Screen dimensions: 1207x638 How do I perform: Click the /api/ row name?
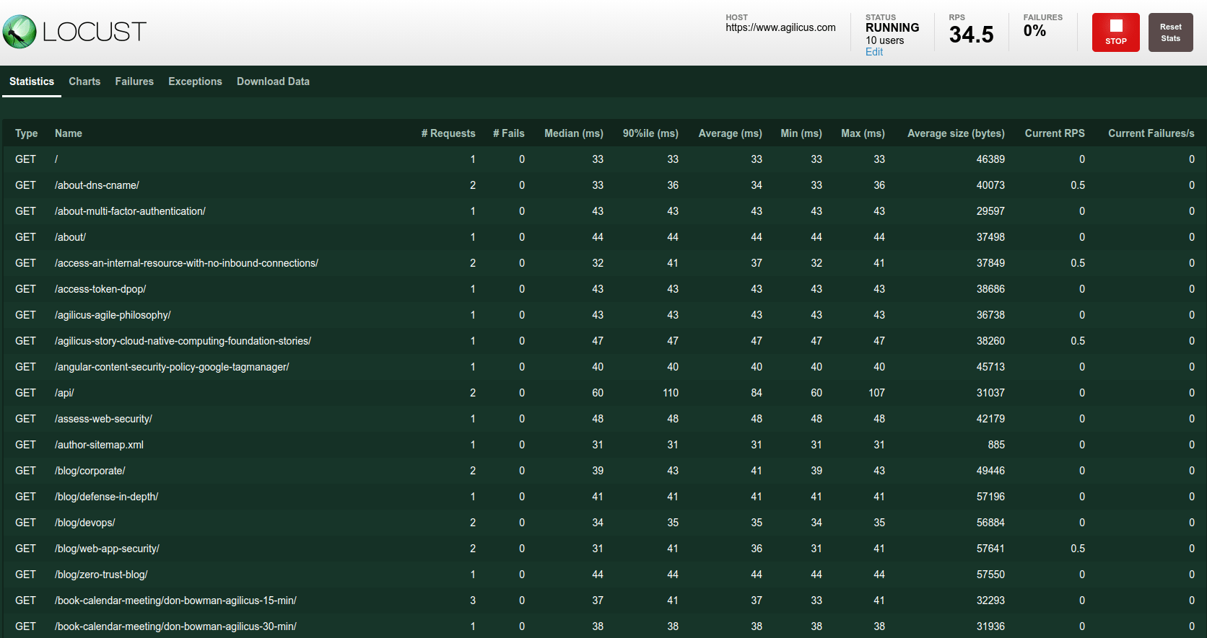(64, 393)
